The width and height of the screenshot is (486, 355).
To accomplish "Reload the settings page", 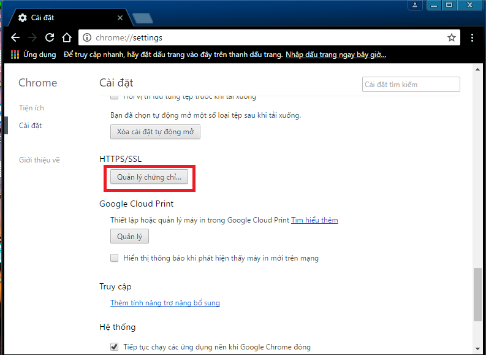I will [50, 37].
